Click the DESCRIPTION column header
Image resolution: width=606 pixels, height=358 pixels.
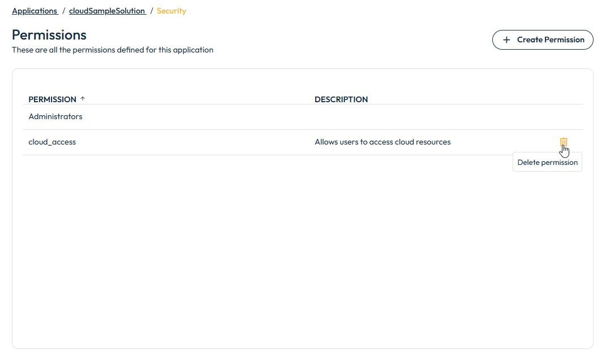coord(341,99)
